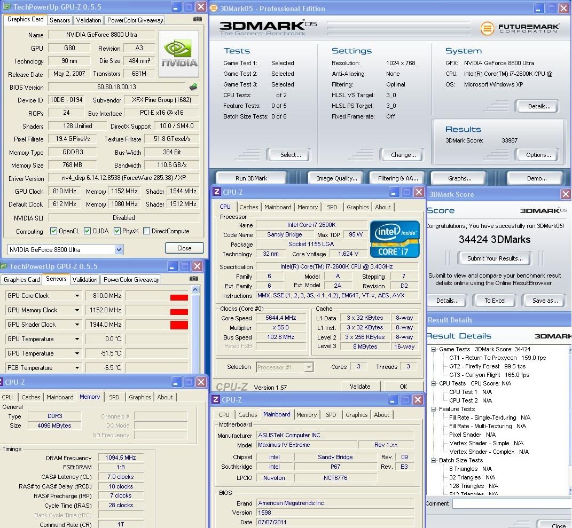Open About tab in CPU-Z processor window
572x528 pixels.
[383, 207]
